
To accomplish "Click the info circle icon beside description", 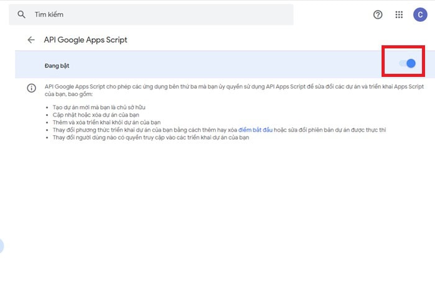I will [x=31, y=89].
